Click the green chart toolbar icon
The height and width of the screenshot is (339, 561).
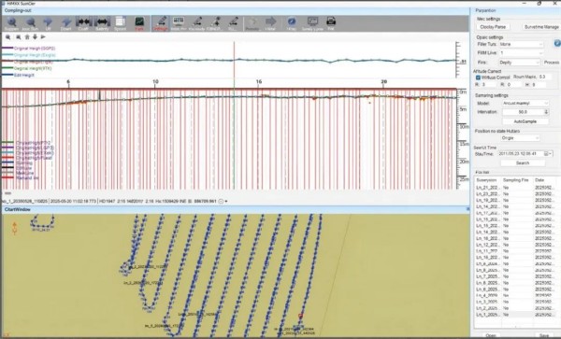[139, 22]
